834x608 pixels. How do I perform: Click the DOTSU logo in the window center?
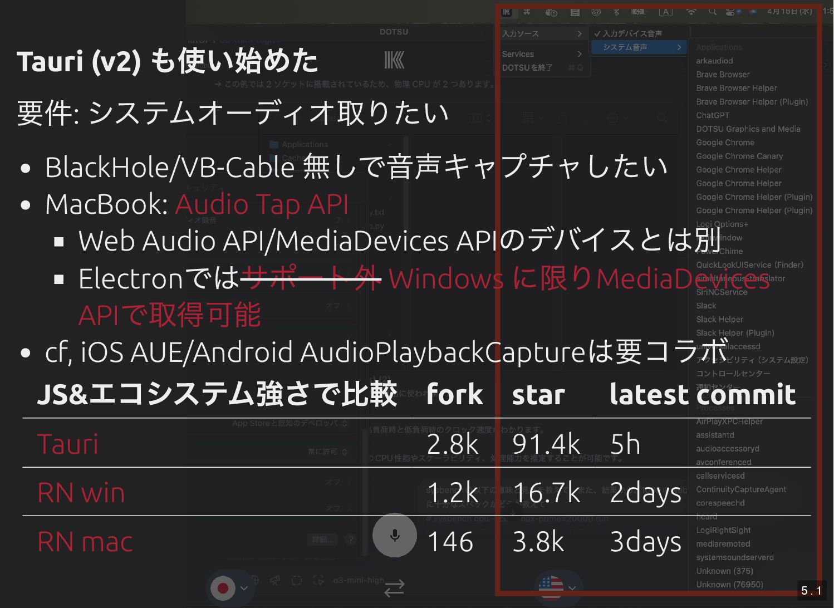[394, 60]
